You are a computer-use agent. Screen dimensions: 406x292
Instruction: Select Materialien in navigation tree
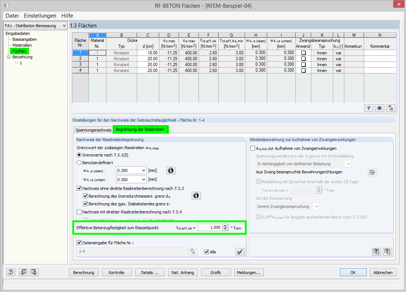[22, 45]
